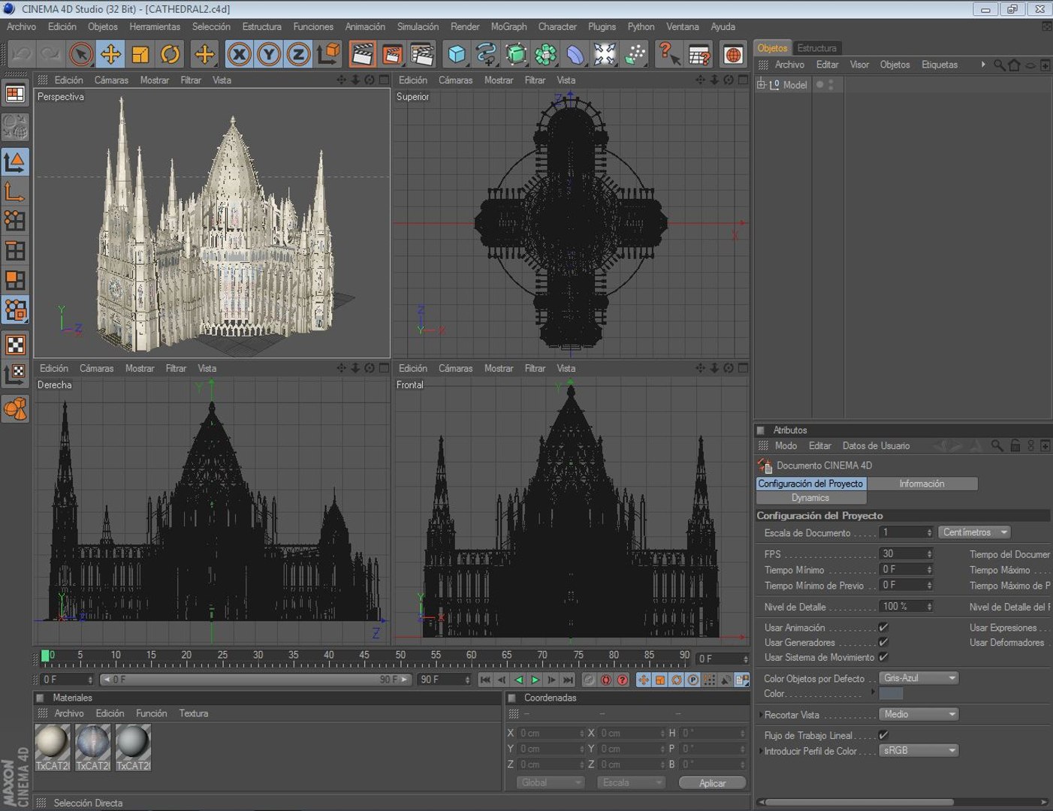Expand Introducir Perfil de Color arrow
The image size is (1053, 811).
[760, 751]
